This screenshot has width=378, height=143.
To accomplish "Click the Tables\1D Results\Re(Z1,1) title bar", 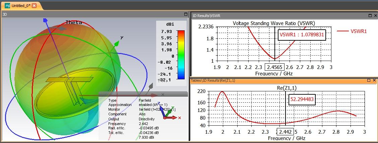I will (x=283, y=80).
